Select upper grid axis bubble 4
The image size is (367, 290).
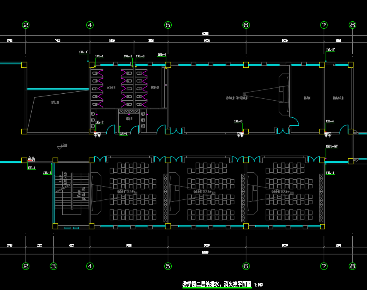tap(90, 25)
